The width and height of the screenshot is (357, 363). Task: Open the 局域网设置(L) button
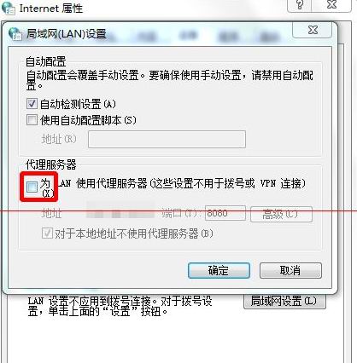tap(284, 301)
